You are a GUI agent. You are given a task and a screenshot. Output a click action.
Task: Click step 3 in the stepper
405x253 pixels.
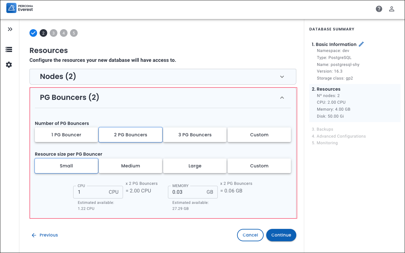[54, 33]
